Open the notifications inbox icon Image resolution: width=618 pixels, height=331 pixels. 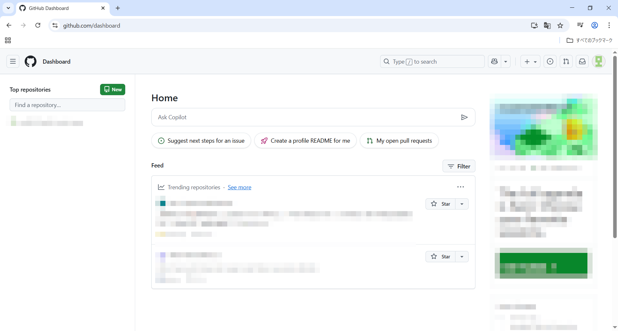click(x=582, y=61)
